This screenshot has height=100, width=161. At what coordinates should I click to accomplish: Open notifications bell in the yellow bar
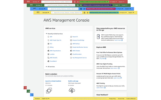click(88, 12)
